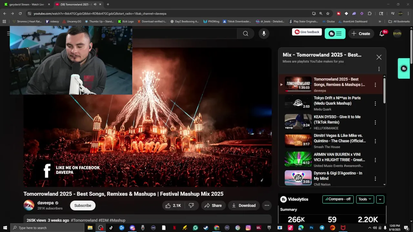Like the video with the thumbs-up icon
This screenshot has height=232, width=413.
click(173, 206)
